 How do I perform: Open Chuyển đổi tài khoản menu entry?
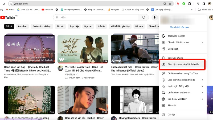(183, 42)
